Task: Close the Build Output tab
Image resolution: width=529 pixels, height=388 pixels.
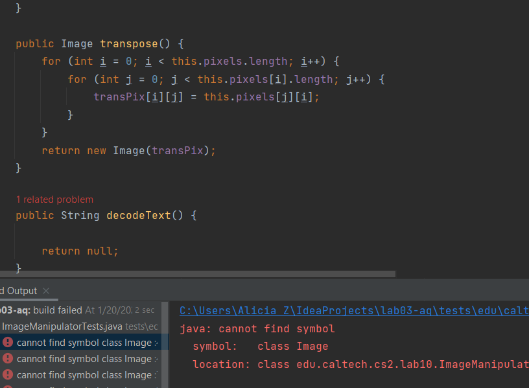Action: (46, 291)
